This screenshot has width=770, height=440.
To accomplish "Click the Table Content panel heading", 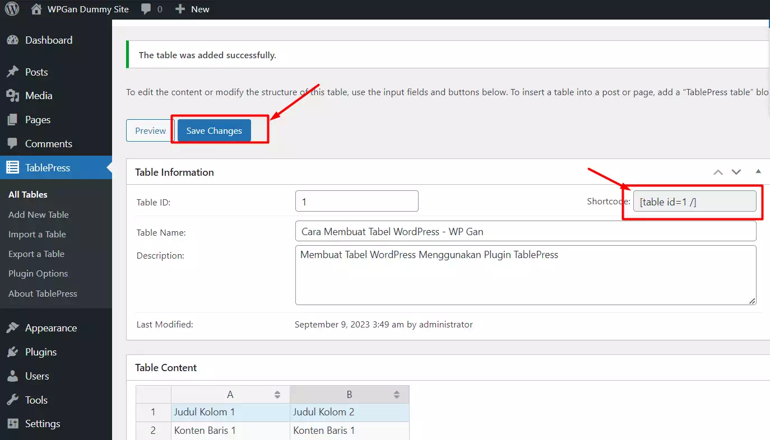I will click(166, 367).
